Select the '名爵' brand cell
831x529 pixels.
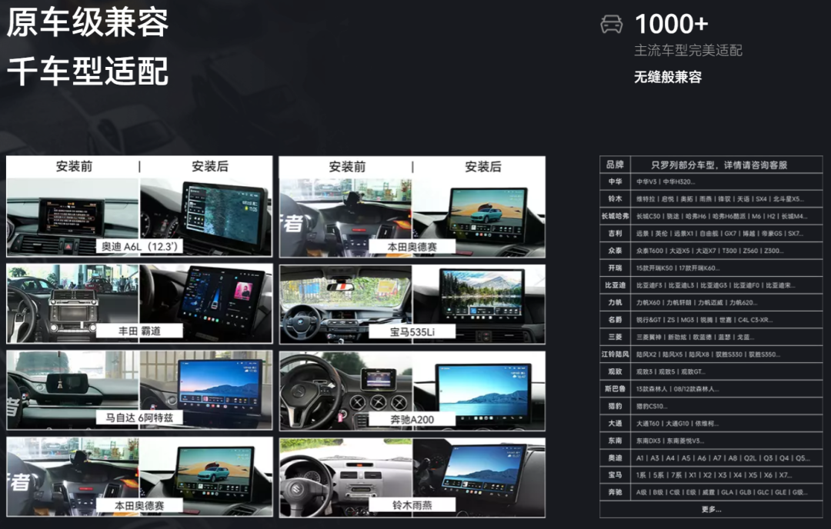click(615, 320)
